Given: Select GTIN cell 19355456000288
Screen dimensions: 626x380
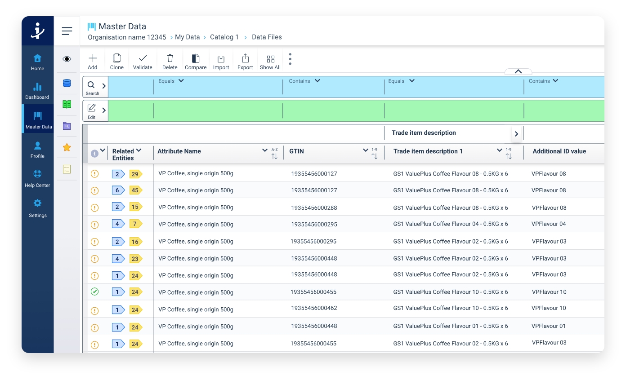Looking at the screenshot, I should 314,208.
